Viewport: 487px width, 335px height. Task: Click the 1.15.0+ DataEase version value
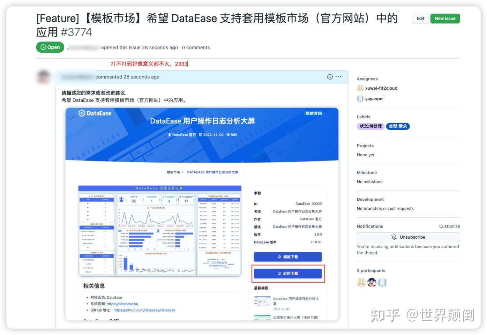(x=316, y=242)
